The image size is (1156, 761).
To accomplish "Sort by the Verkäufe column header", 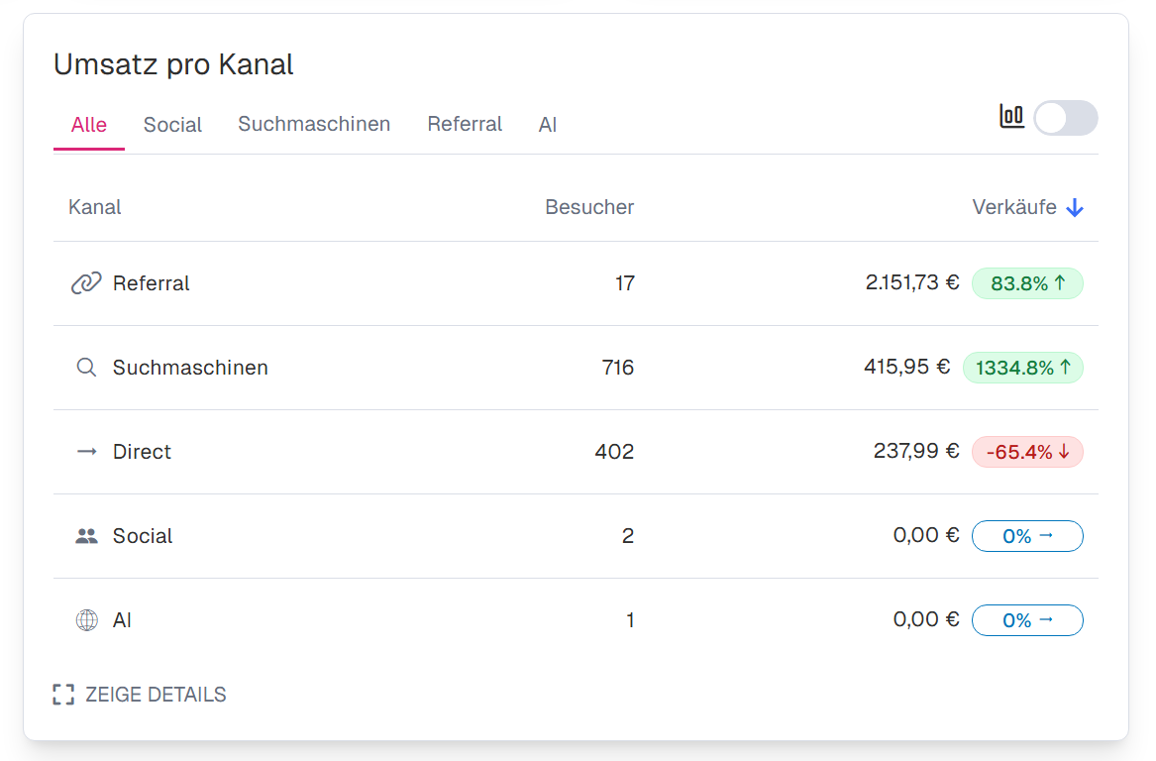I will click(x=1014, y=208).
